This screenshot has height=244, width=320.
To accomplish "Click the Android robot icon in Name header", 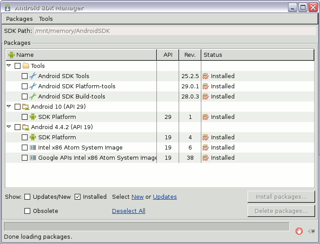I will click(12, 55).
